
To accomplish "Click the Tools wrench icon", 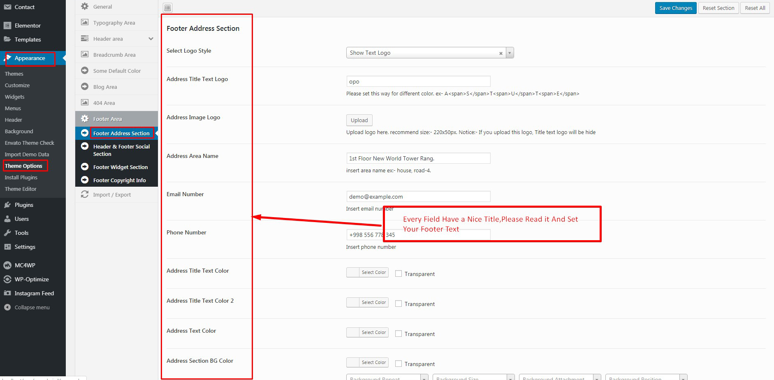I will point(7,233).
